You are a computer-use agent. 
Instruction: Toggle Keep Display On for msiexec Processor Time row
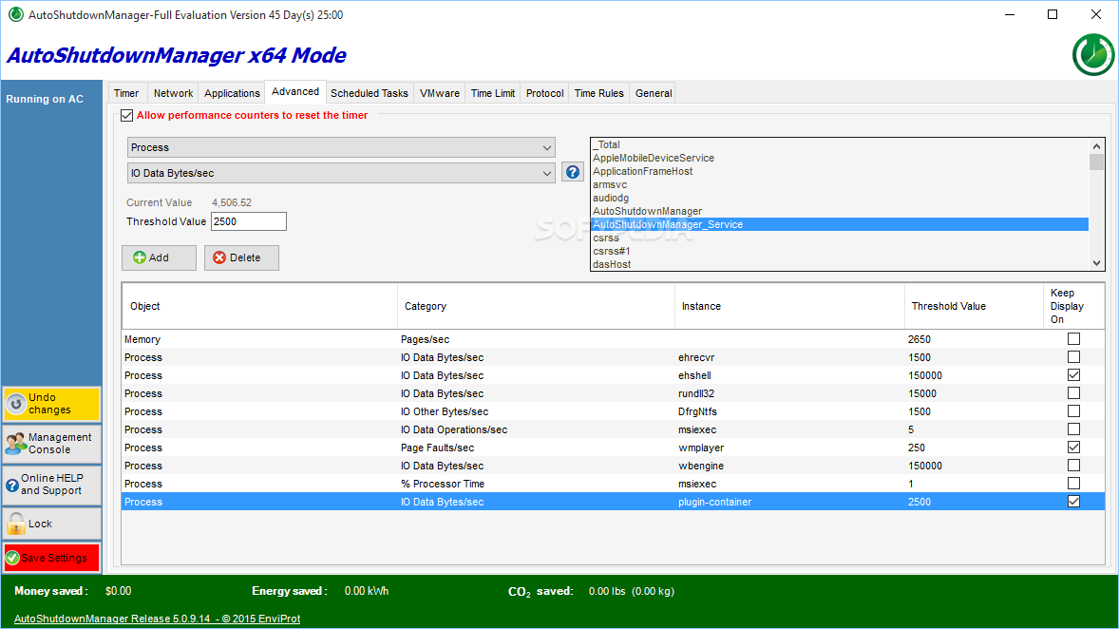tap(1073, 484)
